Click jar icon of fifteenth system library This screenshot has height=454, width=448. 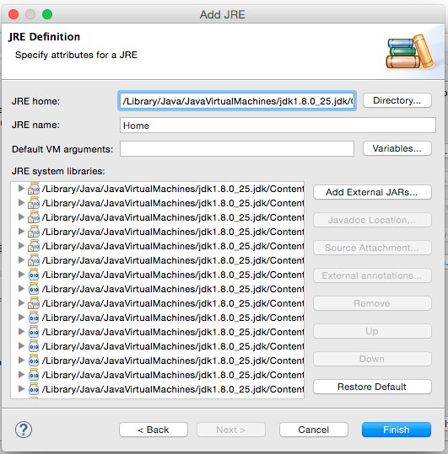(x=34, y=389)
